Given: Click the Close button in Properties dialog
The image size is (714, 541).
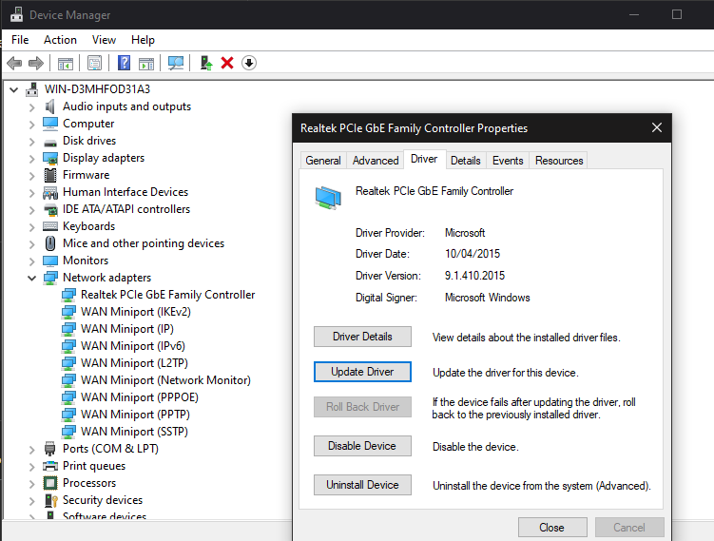Looking at the screenshot, I should (552, 528).
